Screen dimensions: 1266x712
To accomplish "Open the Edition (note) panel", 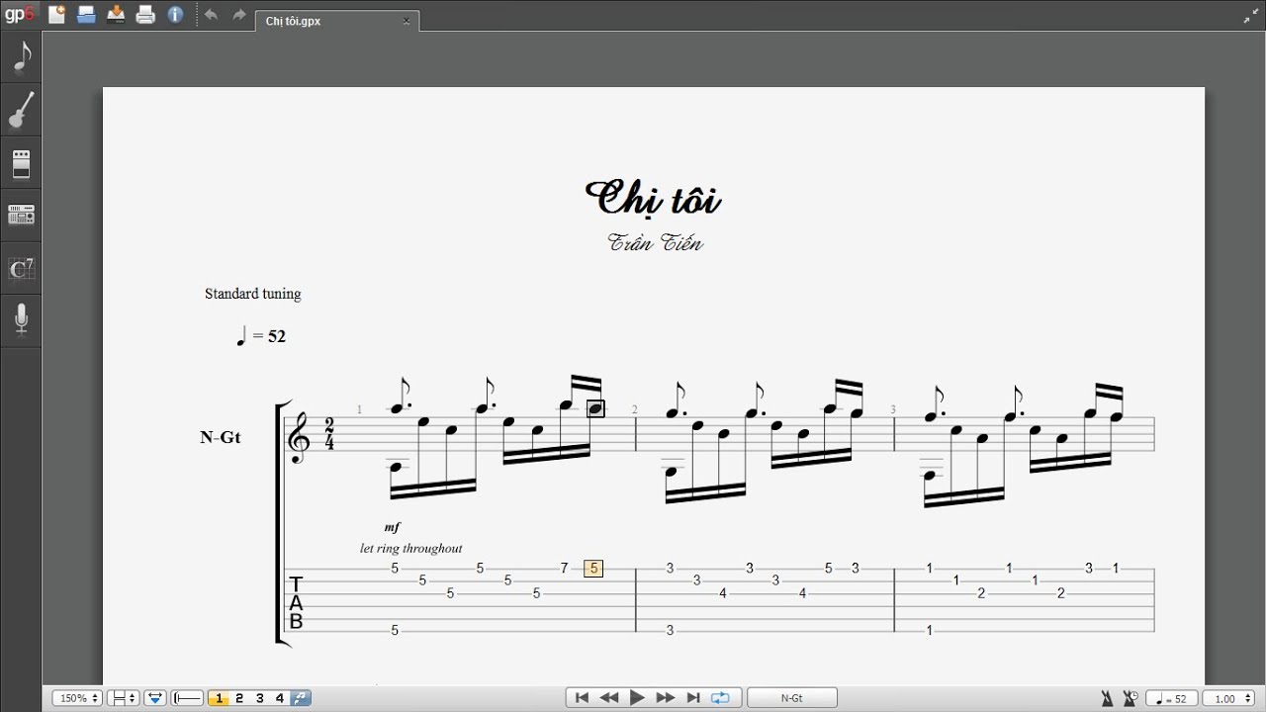I will (21, 57).
